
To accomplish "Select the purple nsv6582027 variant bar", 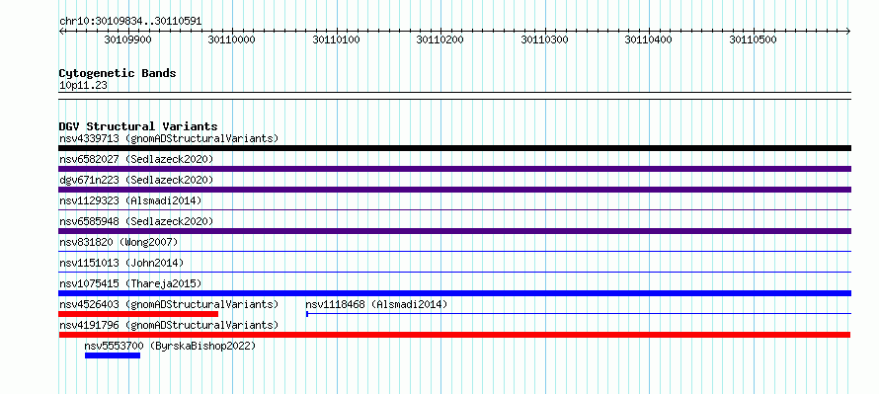I will tap(454, 169).
